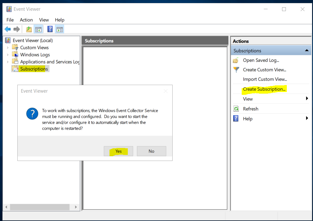Select Event Viewer (Local) tree label

coord(33,40)
